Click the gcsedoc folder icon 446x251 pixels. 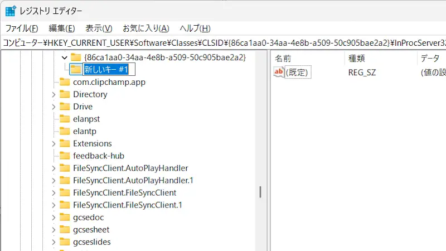coord(65,217)
